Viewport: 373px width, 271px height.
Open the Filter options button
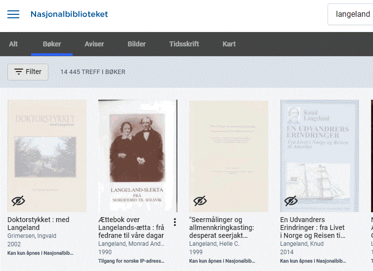click(28, 72)
